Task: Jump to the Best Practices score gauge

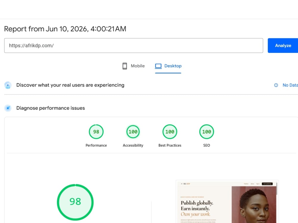Action: click(x=170, y=132)
